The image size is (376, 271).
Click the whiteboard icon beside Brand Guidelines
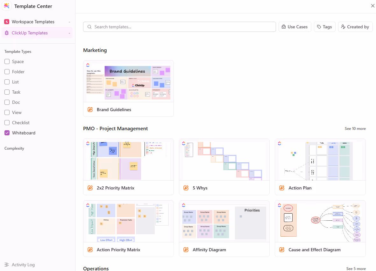pyautogui.click(x=90, y=110)
